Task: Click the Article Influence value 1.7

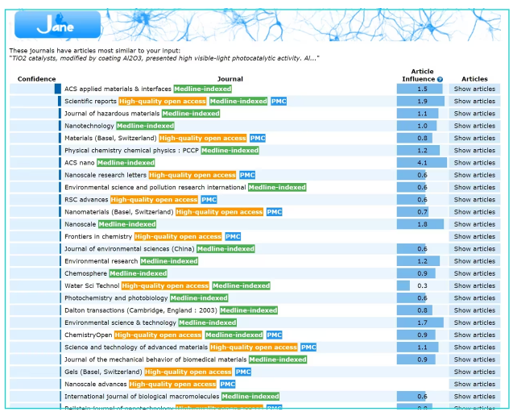Action: [422, 322]
